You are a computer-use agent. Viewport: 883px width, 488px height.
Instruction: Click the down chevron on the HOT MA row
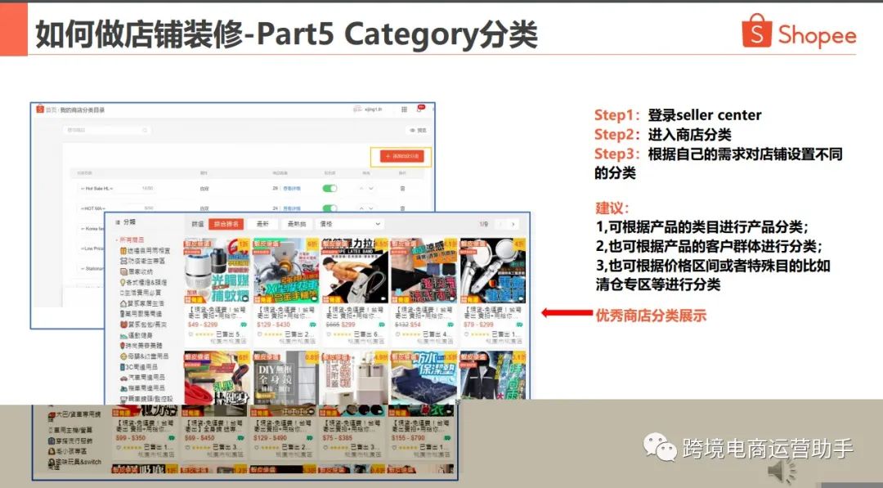tap(370, 206)
